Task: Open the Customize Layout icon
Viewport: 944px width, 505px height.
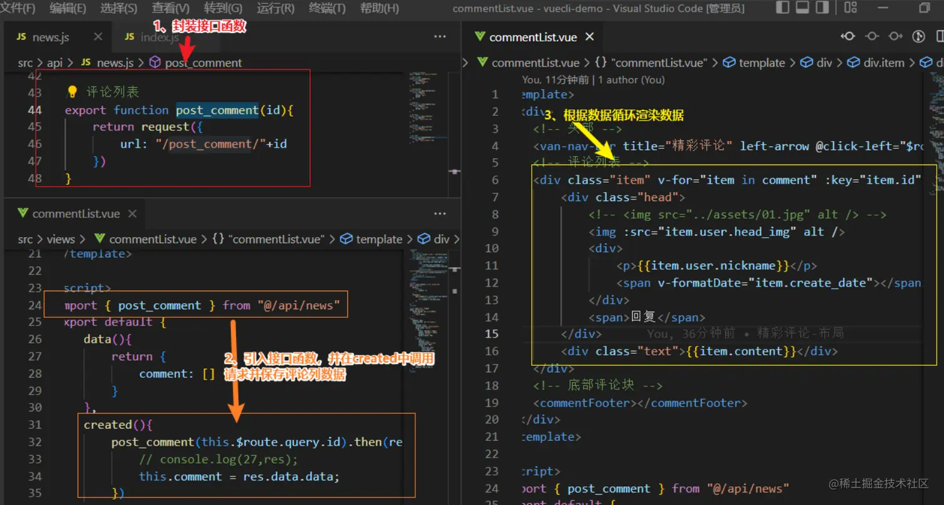Action: (850, 7)
